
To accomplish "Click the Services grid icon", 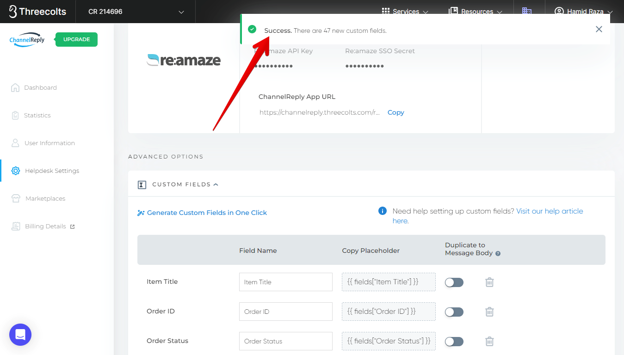I will pos(386,12).
